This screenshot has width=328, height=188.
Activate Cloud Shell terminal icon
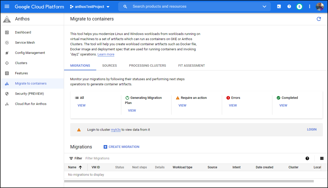[x=279, y=6]
